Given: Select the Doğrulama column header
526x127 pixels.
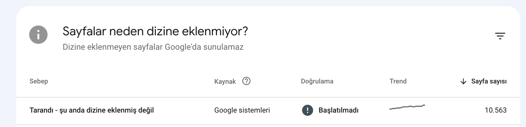Looking at the screenshot, I should point(317,81).
